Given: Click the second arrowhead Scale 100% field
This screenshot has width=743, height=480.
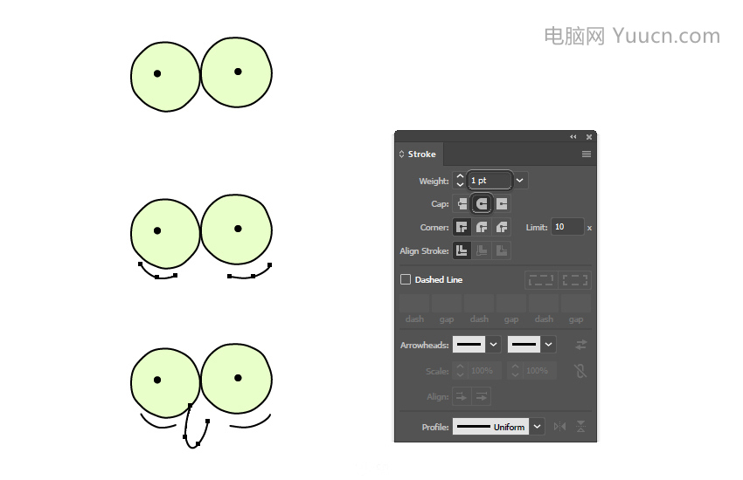Looking at the screenshot, I should coord(539,371).
